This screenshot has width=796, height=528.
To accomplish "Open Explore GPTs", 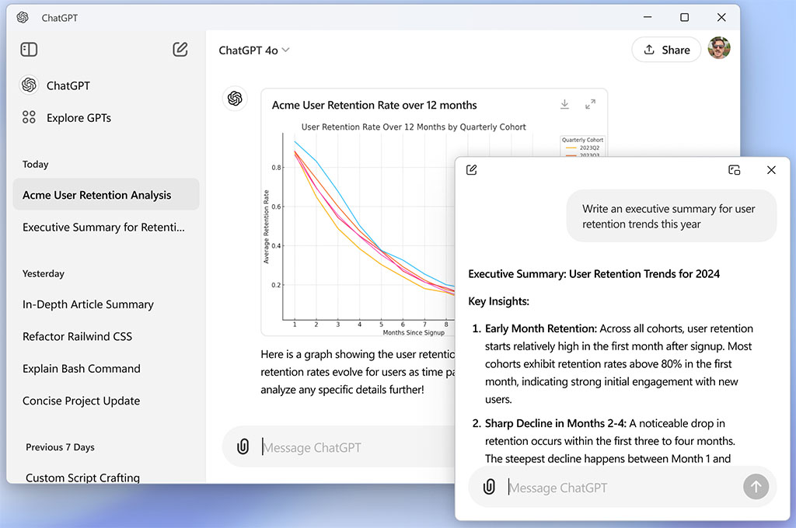I will coord(67,118).
